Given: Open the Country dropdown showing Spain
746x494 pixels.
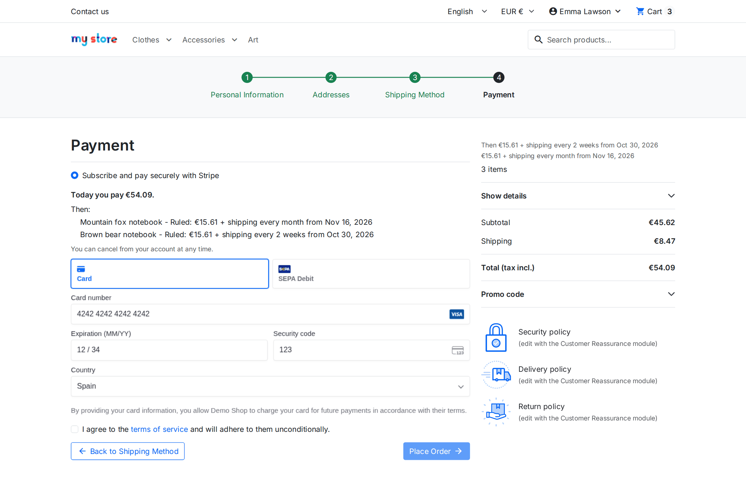Looking at the screenshot, I should (270, 386).
